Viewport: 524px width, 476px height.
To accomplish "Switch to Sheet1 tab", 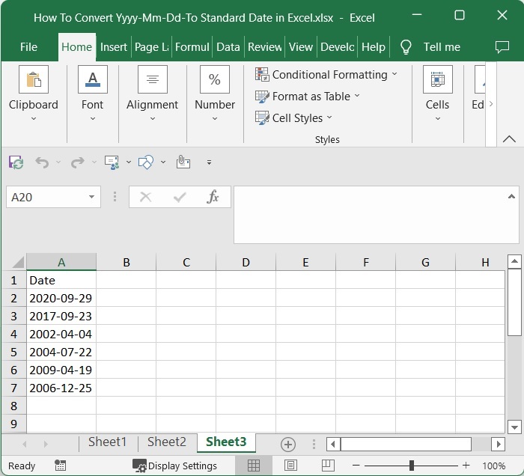I will tap(107, 442).
